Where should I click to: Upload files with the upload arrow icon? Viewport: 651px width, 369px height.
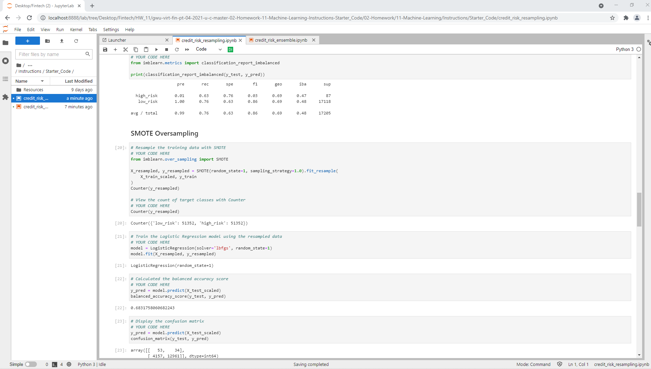[x=62, y=41]
